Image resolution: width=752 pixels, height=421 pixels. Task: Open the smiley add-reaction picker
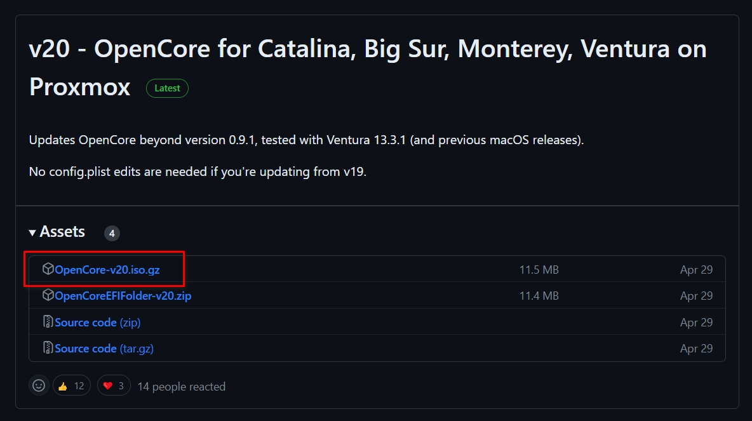point(39,385)
